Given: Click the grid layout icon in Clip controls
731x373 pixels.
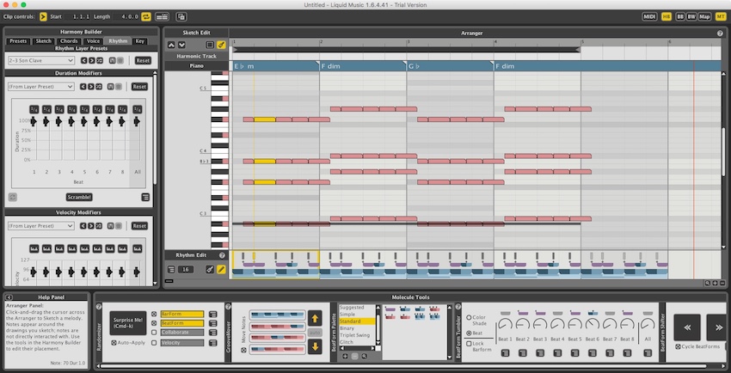Looking at the screenshot, I should pos(162,17).
